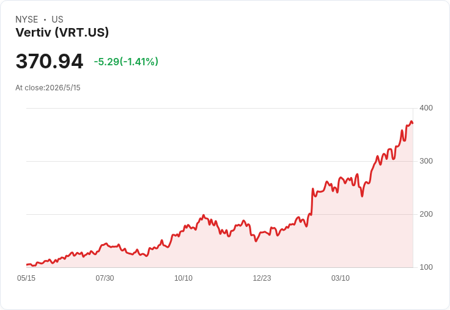Click the 200 y-axis price label
The image size is (450, 310).
426,214
